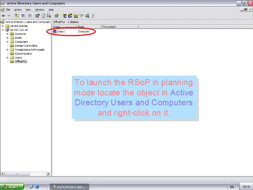Image resolution: width=253 pixels, height=190 pixels.
Task: Select the ForeignSecurityPrincipals container
Action: (30, 49)
